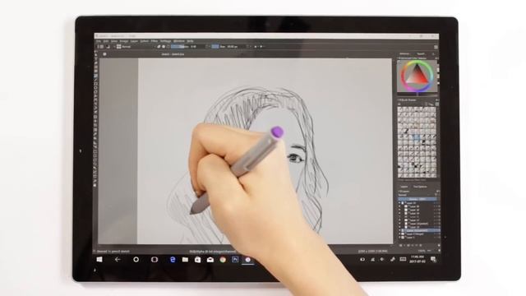Launch Microsoft Edge from the taskbar
Screen dimensions: 526x296
(173, 260)
